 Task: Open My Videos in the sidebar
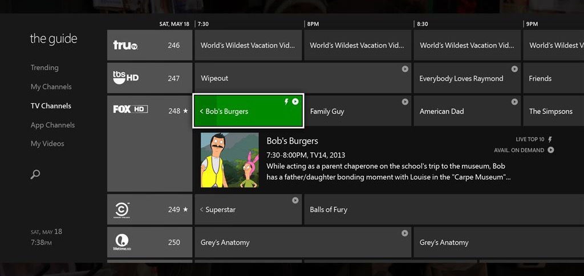pos(47,143)
